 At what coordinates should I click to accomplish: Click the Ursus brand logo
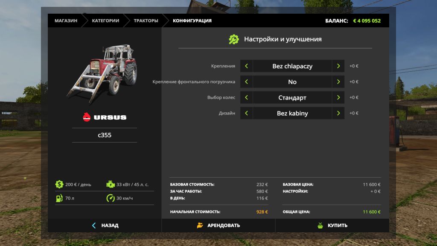[105, 117]
